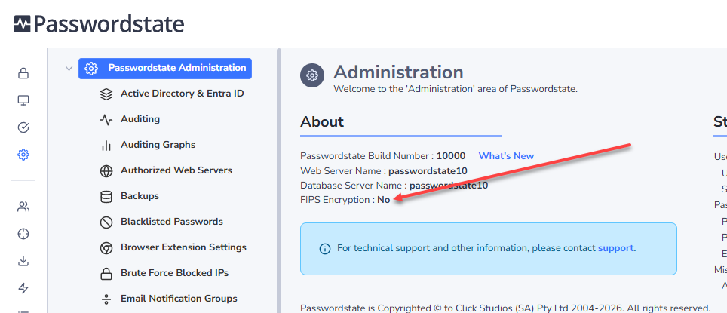727x313 pixels.
Task: Click the Passwordstate logo icon
Action: tap(23, 23)
